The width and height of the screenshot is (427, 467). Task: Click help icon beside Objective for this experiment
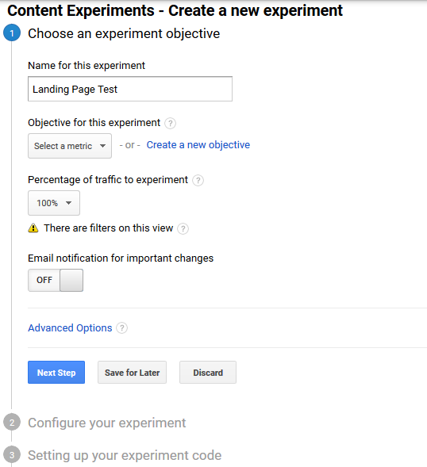coord(171,123)
